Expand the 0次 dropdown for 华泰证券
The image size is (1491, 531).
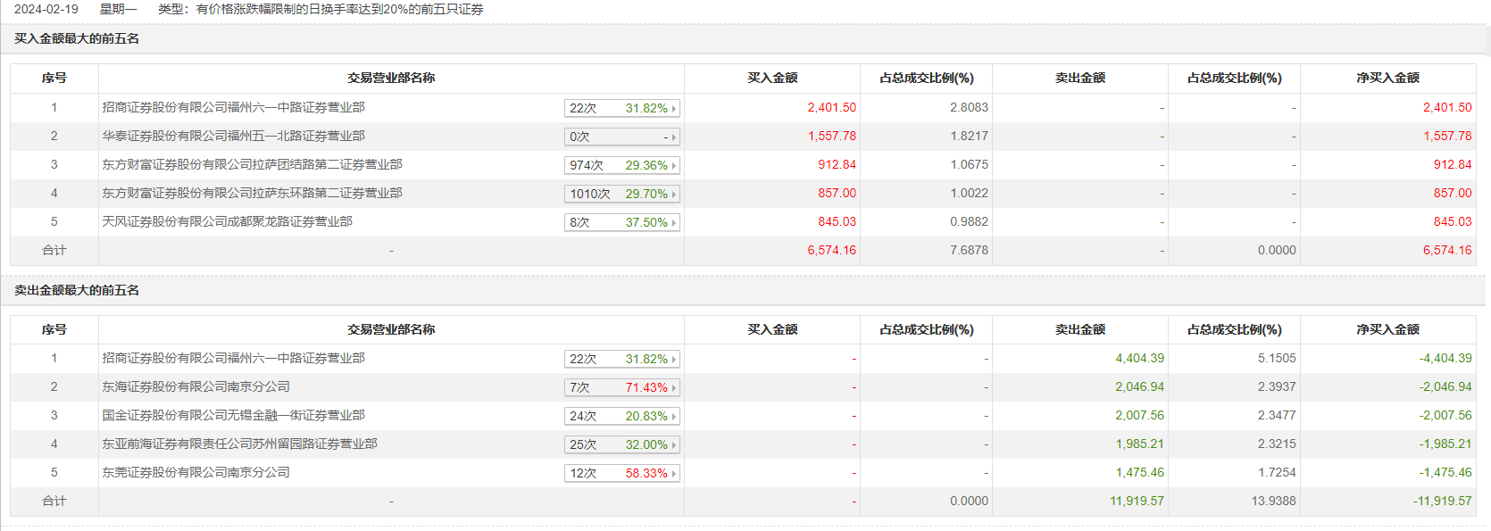622,137
